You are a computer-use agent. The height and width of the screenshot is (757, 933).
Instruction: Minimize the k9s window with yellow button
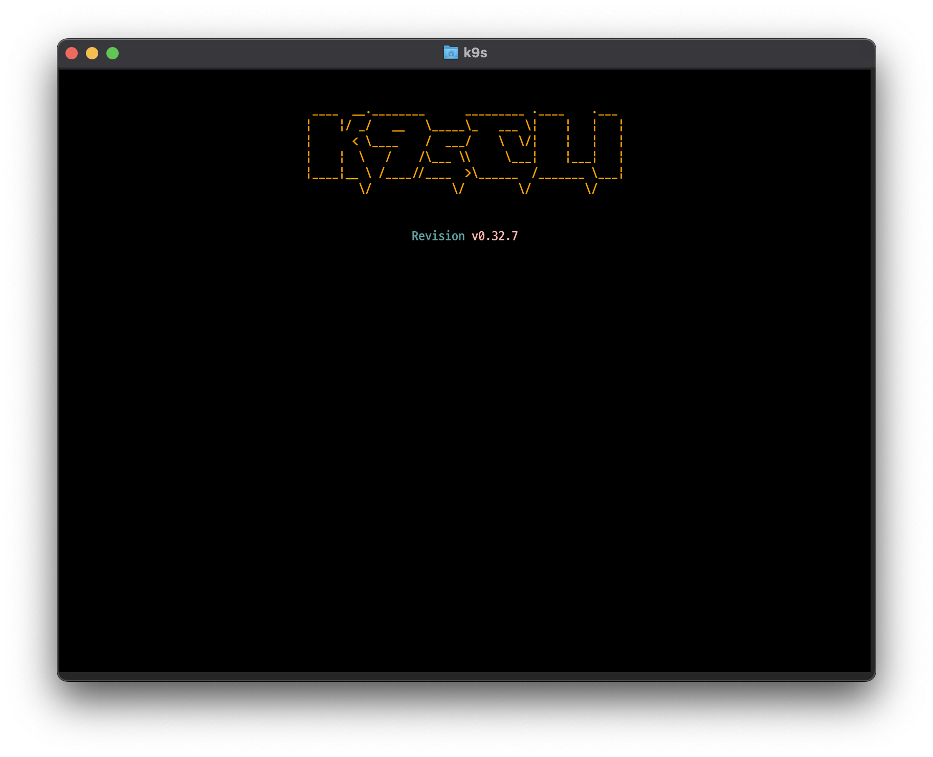click(92, 53)
